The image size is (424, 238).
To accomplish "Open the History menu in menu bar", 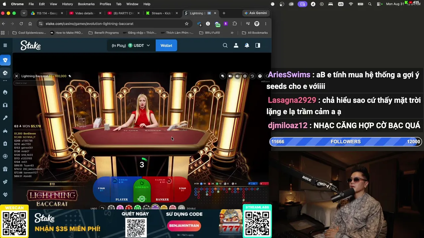I will [67, 4].
